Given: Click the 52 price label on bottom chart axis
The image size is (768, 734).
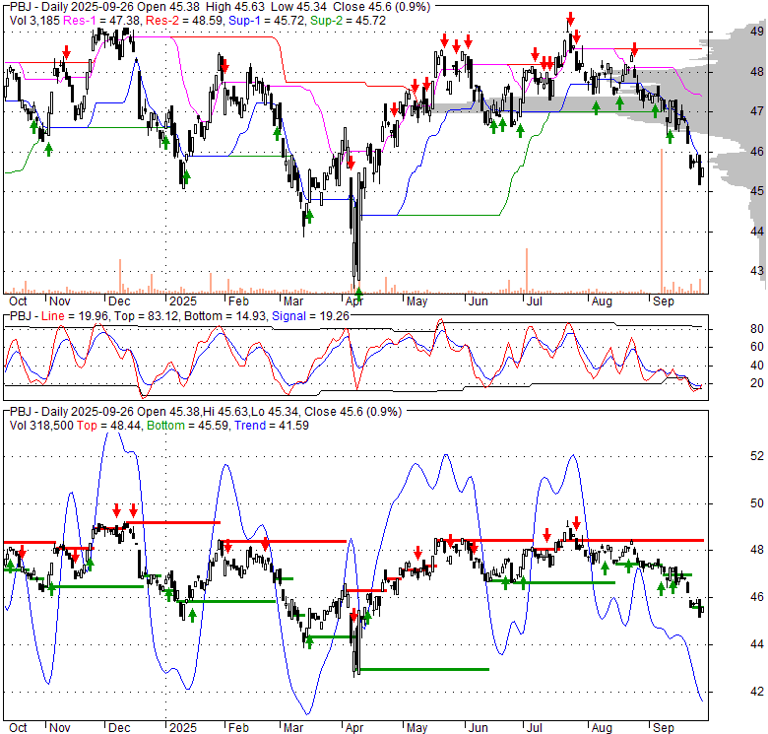Looking at the screenshot, I should click(757, 456).
